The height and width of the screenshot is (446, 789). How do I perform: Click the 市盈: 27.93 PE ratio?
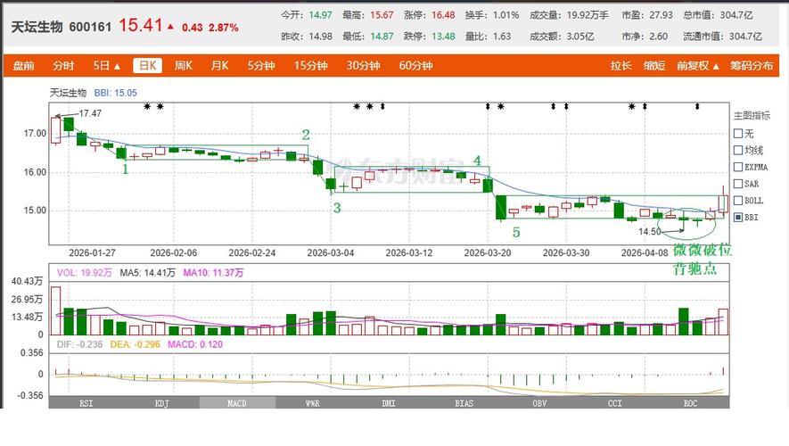click(647, 15)
